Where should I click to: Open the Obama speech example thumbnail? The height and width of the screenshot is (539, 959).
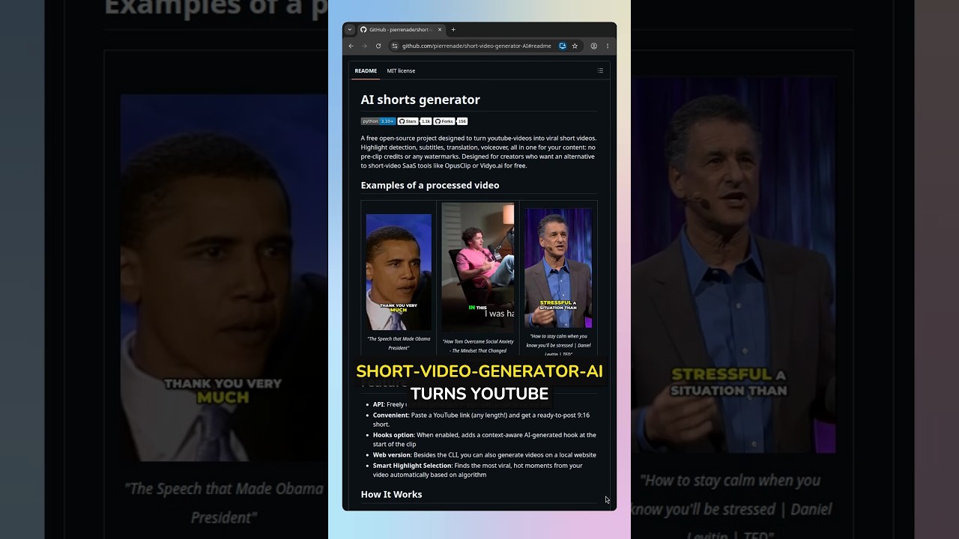(x=399, y=272)
